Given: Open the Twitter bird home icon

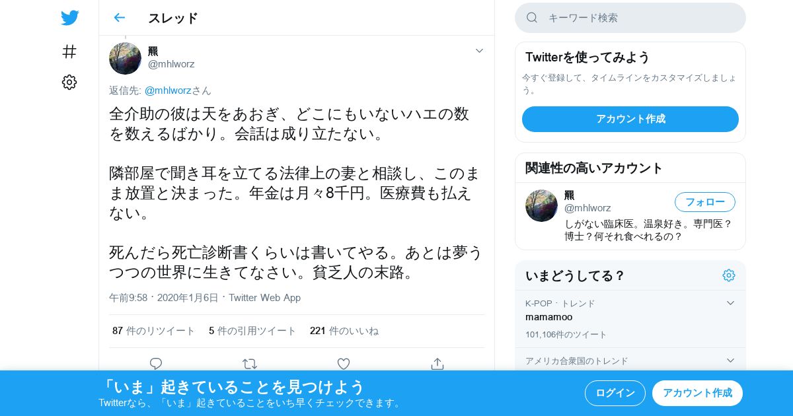Looking at the screenshot, I should 69,18.
